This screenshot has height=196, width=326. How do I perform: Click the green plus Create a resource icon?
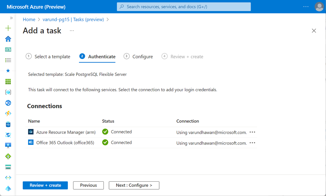point(8,28)
